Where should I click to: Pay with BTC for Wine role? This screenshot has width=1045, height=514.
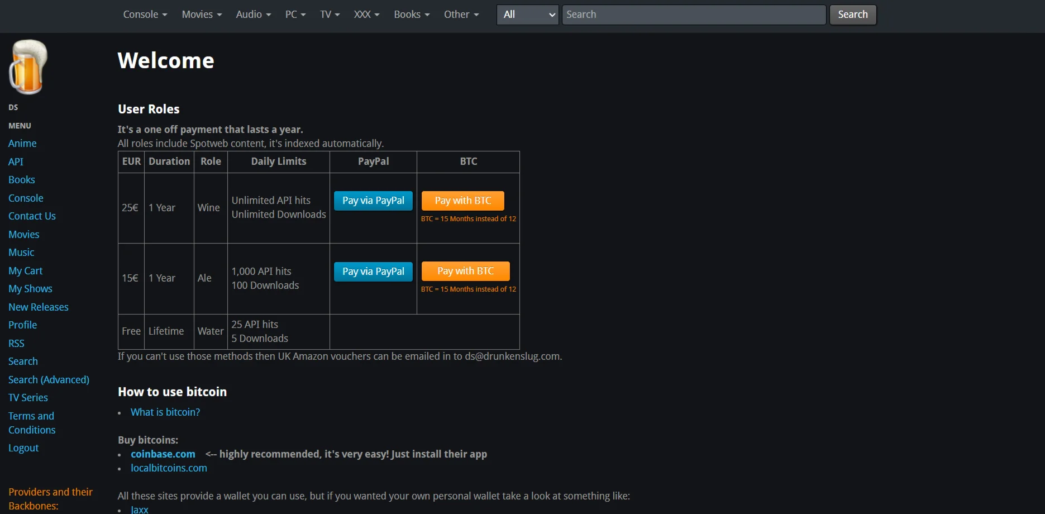click(x=462, y=201)
